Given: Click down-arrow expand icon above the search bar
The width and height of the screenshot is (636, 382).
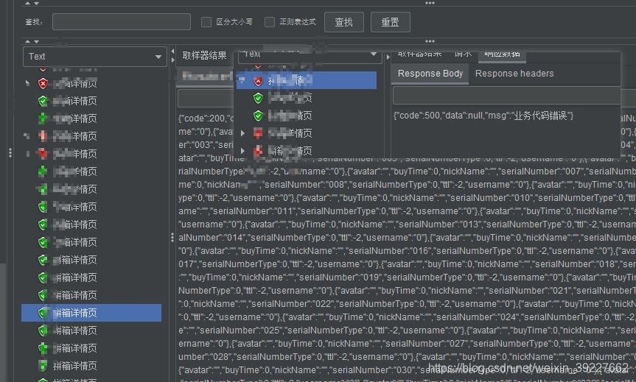Looking at the screenshot, I should pos(37,3).
